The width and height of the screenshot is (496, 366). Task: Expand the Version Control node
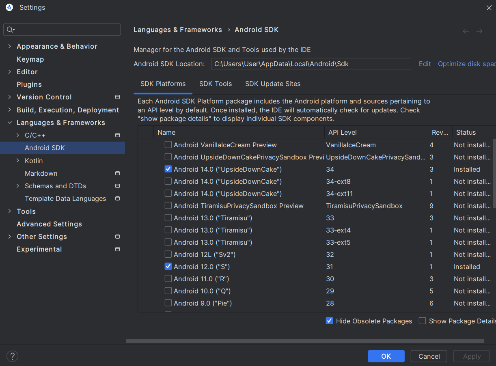coord(9,97)
